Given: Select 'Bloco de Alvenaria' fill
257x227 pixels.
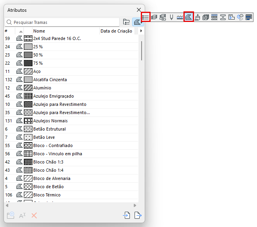Looking at the screenshot, I should click(71, 178).
